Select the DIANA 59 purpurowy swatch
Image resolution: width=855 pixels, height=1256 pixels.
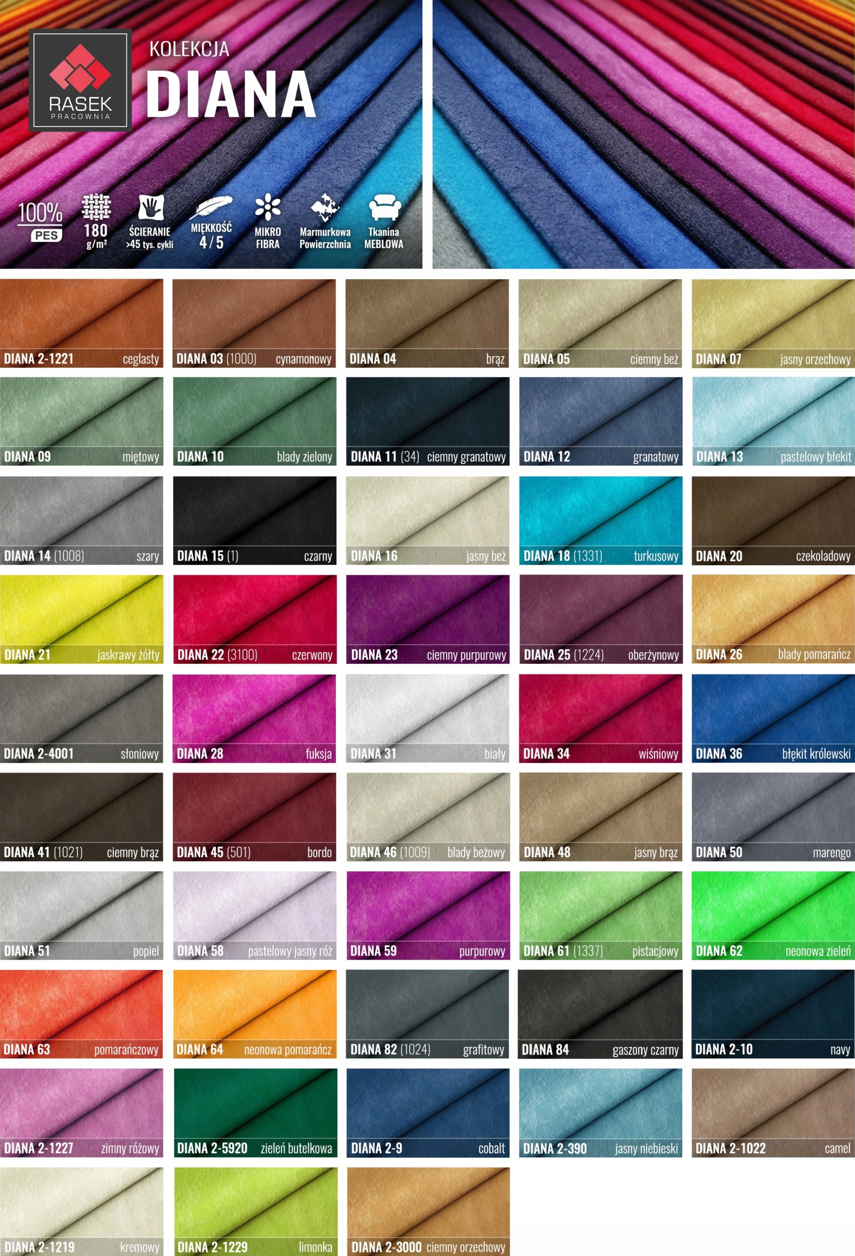(428, 916)
